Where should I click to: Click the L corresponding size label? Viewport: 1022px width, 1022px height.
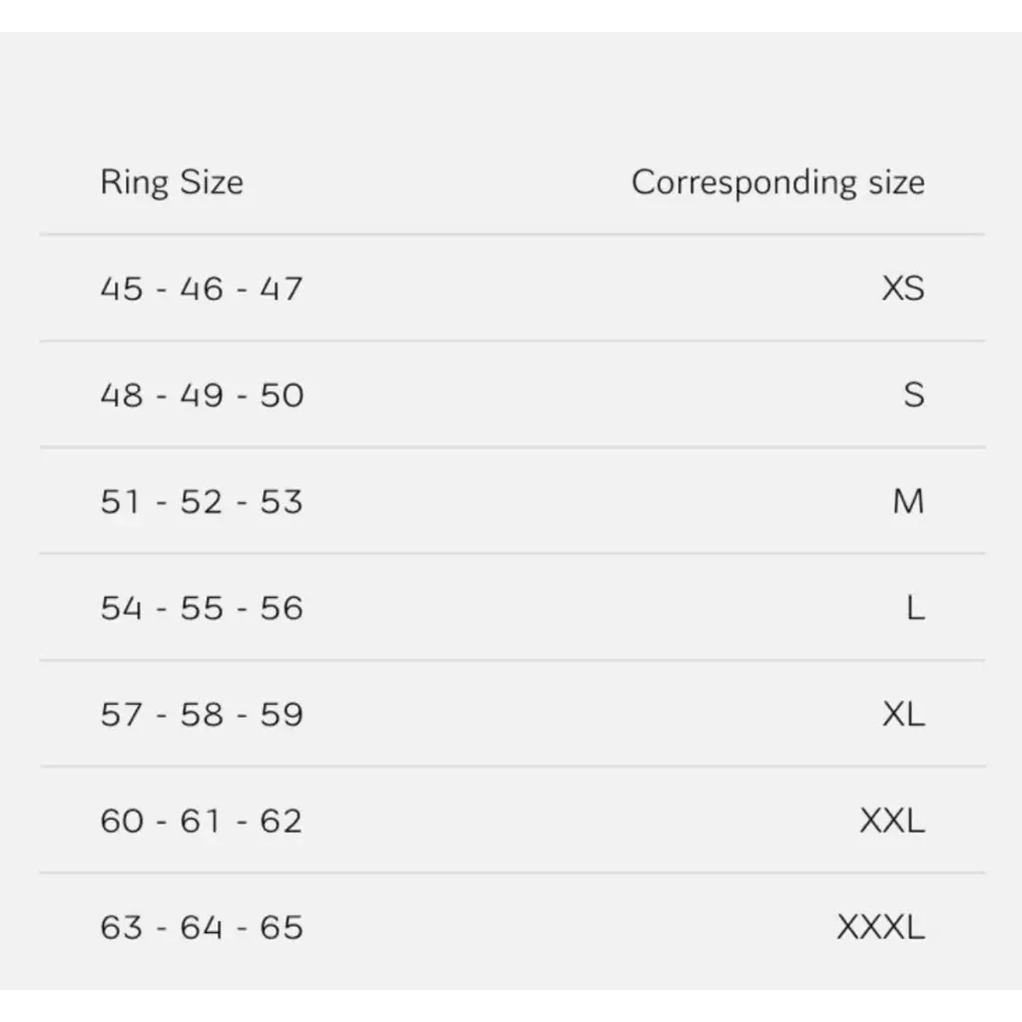tap(915, 608)
